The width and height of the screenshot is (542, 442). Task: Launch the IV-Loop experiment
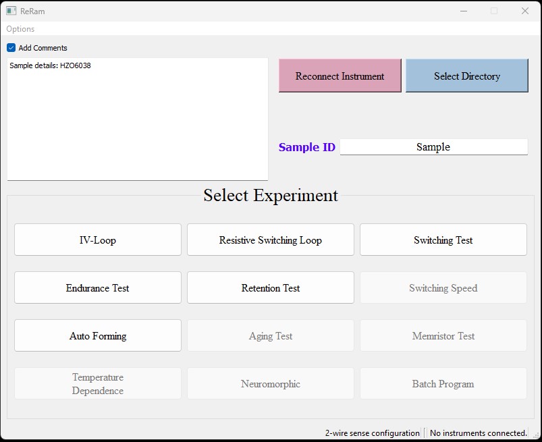click(98, 240)
